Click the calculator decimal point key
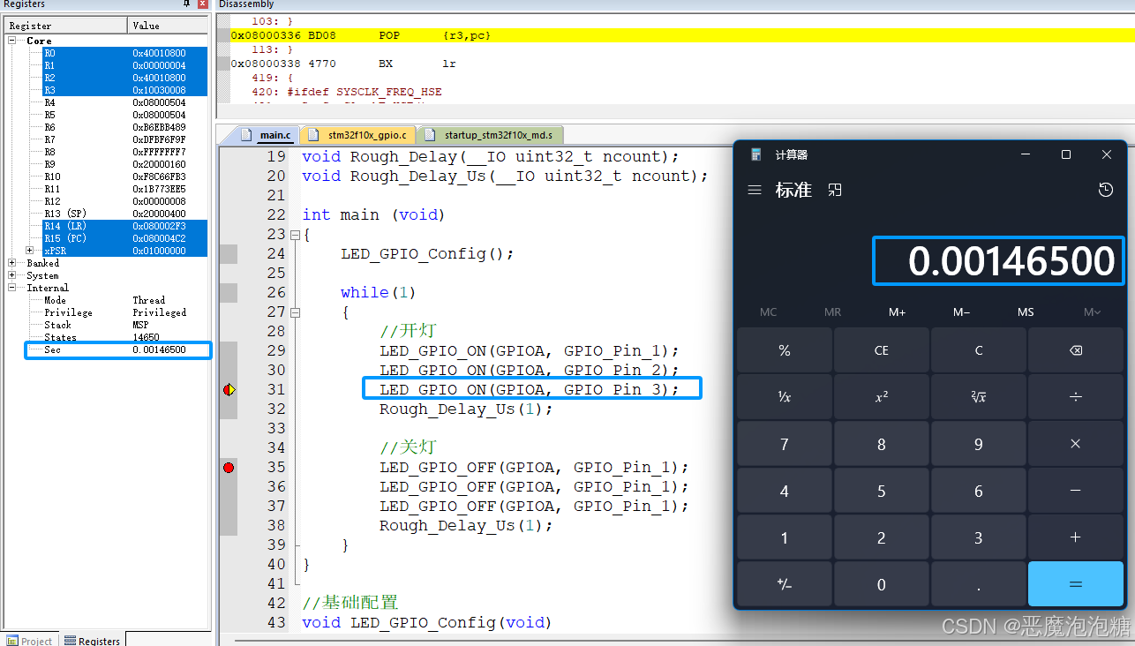 pyautogui.click(x=978, y=584)
